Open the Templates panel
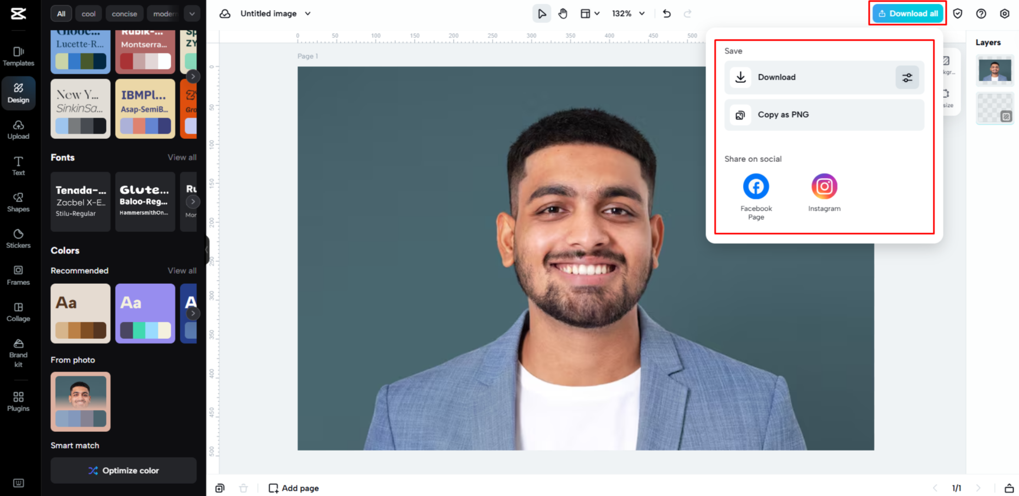The height and width of the screenshot is (496, 1019). 18,55
